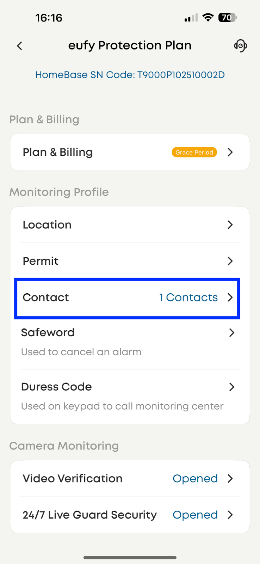Screen dimensions: 260x564
Task: Tap the 1 Contacts link
Action: (188, 298)
